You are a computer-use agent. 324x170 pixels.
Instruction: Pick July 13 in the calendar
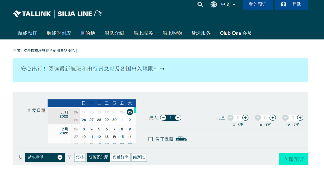click(107, 137)
